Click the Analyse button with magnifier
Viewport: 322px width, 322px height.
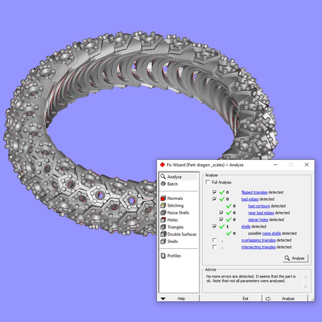(295, 258)
